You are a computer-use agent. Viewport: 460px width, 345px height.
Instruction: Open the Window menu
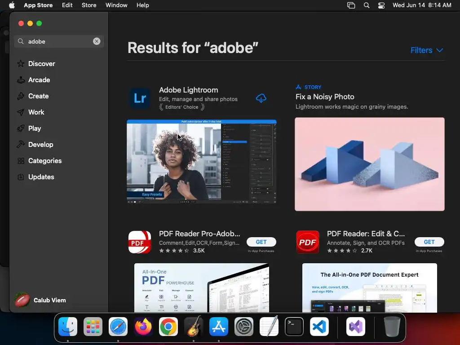click(116, 5)
